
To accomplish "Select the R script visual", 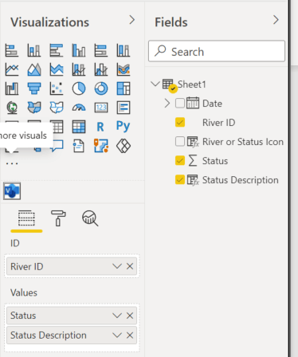I will point(100,127).
